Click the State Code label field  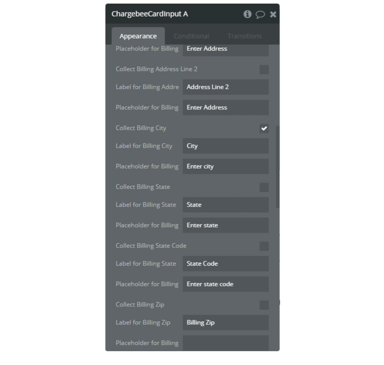226,264
